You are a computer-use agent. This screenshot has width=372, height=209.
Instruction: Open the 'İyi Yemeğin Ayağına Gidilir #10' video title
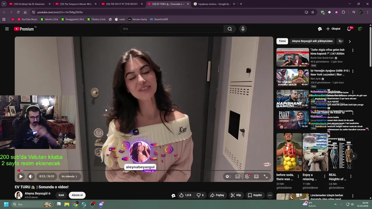[330, 73]
